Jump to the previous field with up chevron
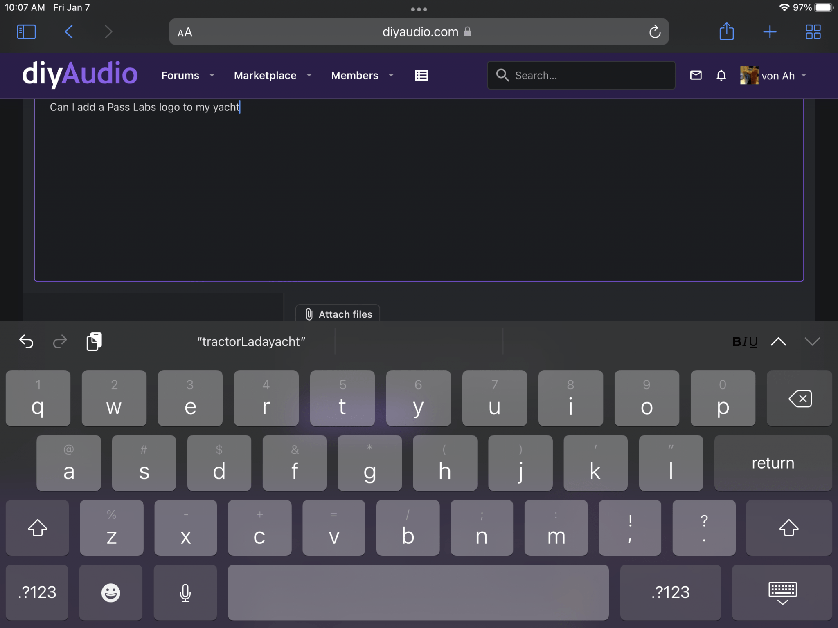 point(778,341)
